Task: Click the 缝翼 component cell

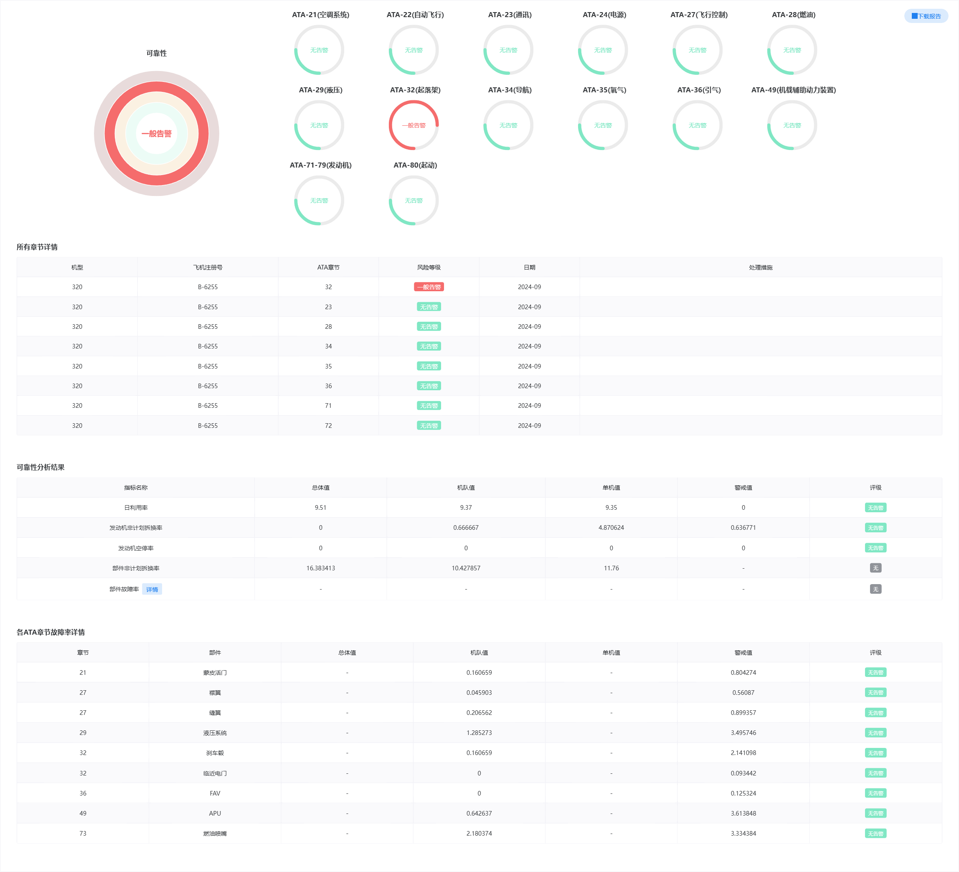Action: pos(215,713)
